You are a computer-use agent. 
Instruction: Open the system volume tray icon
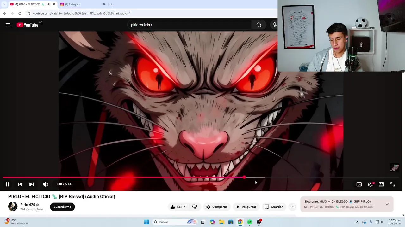coord(382,222)
